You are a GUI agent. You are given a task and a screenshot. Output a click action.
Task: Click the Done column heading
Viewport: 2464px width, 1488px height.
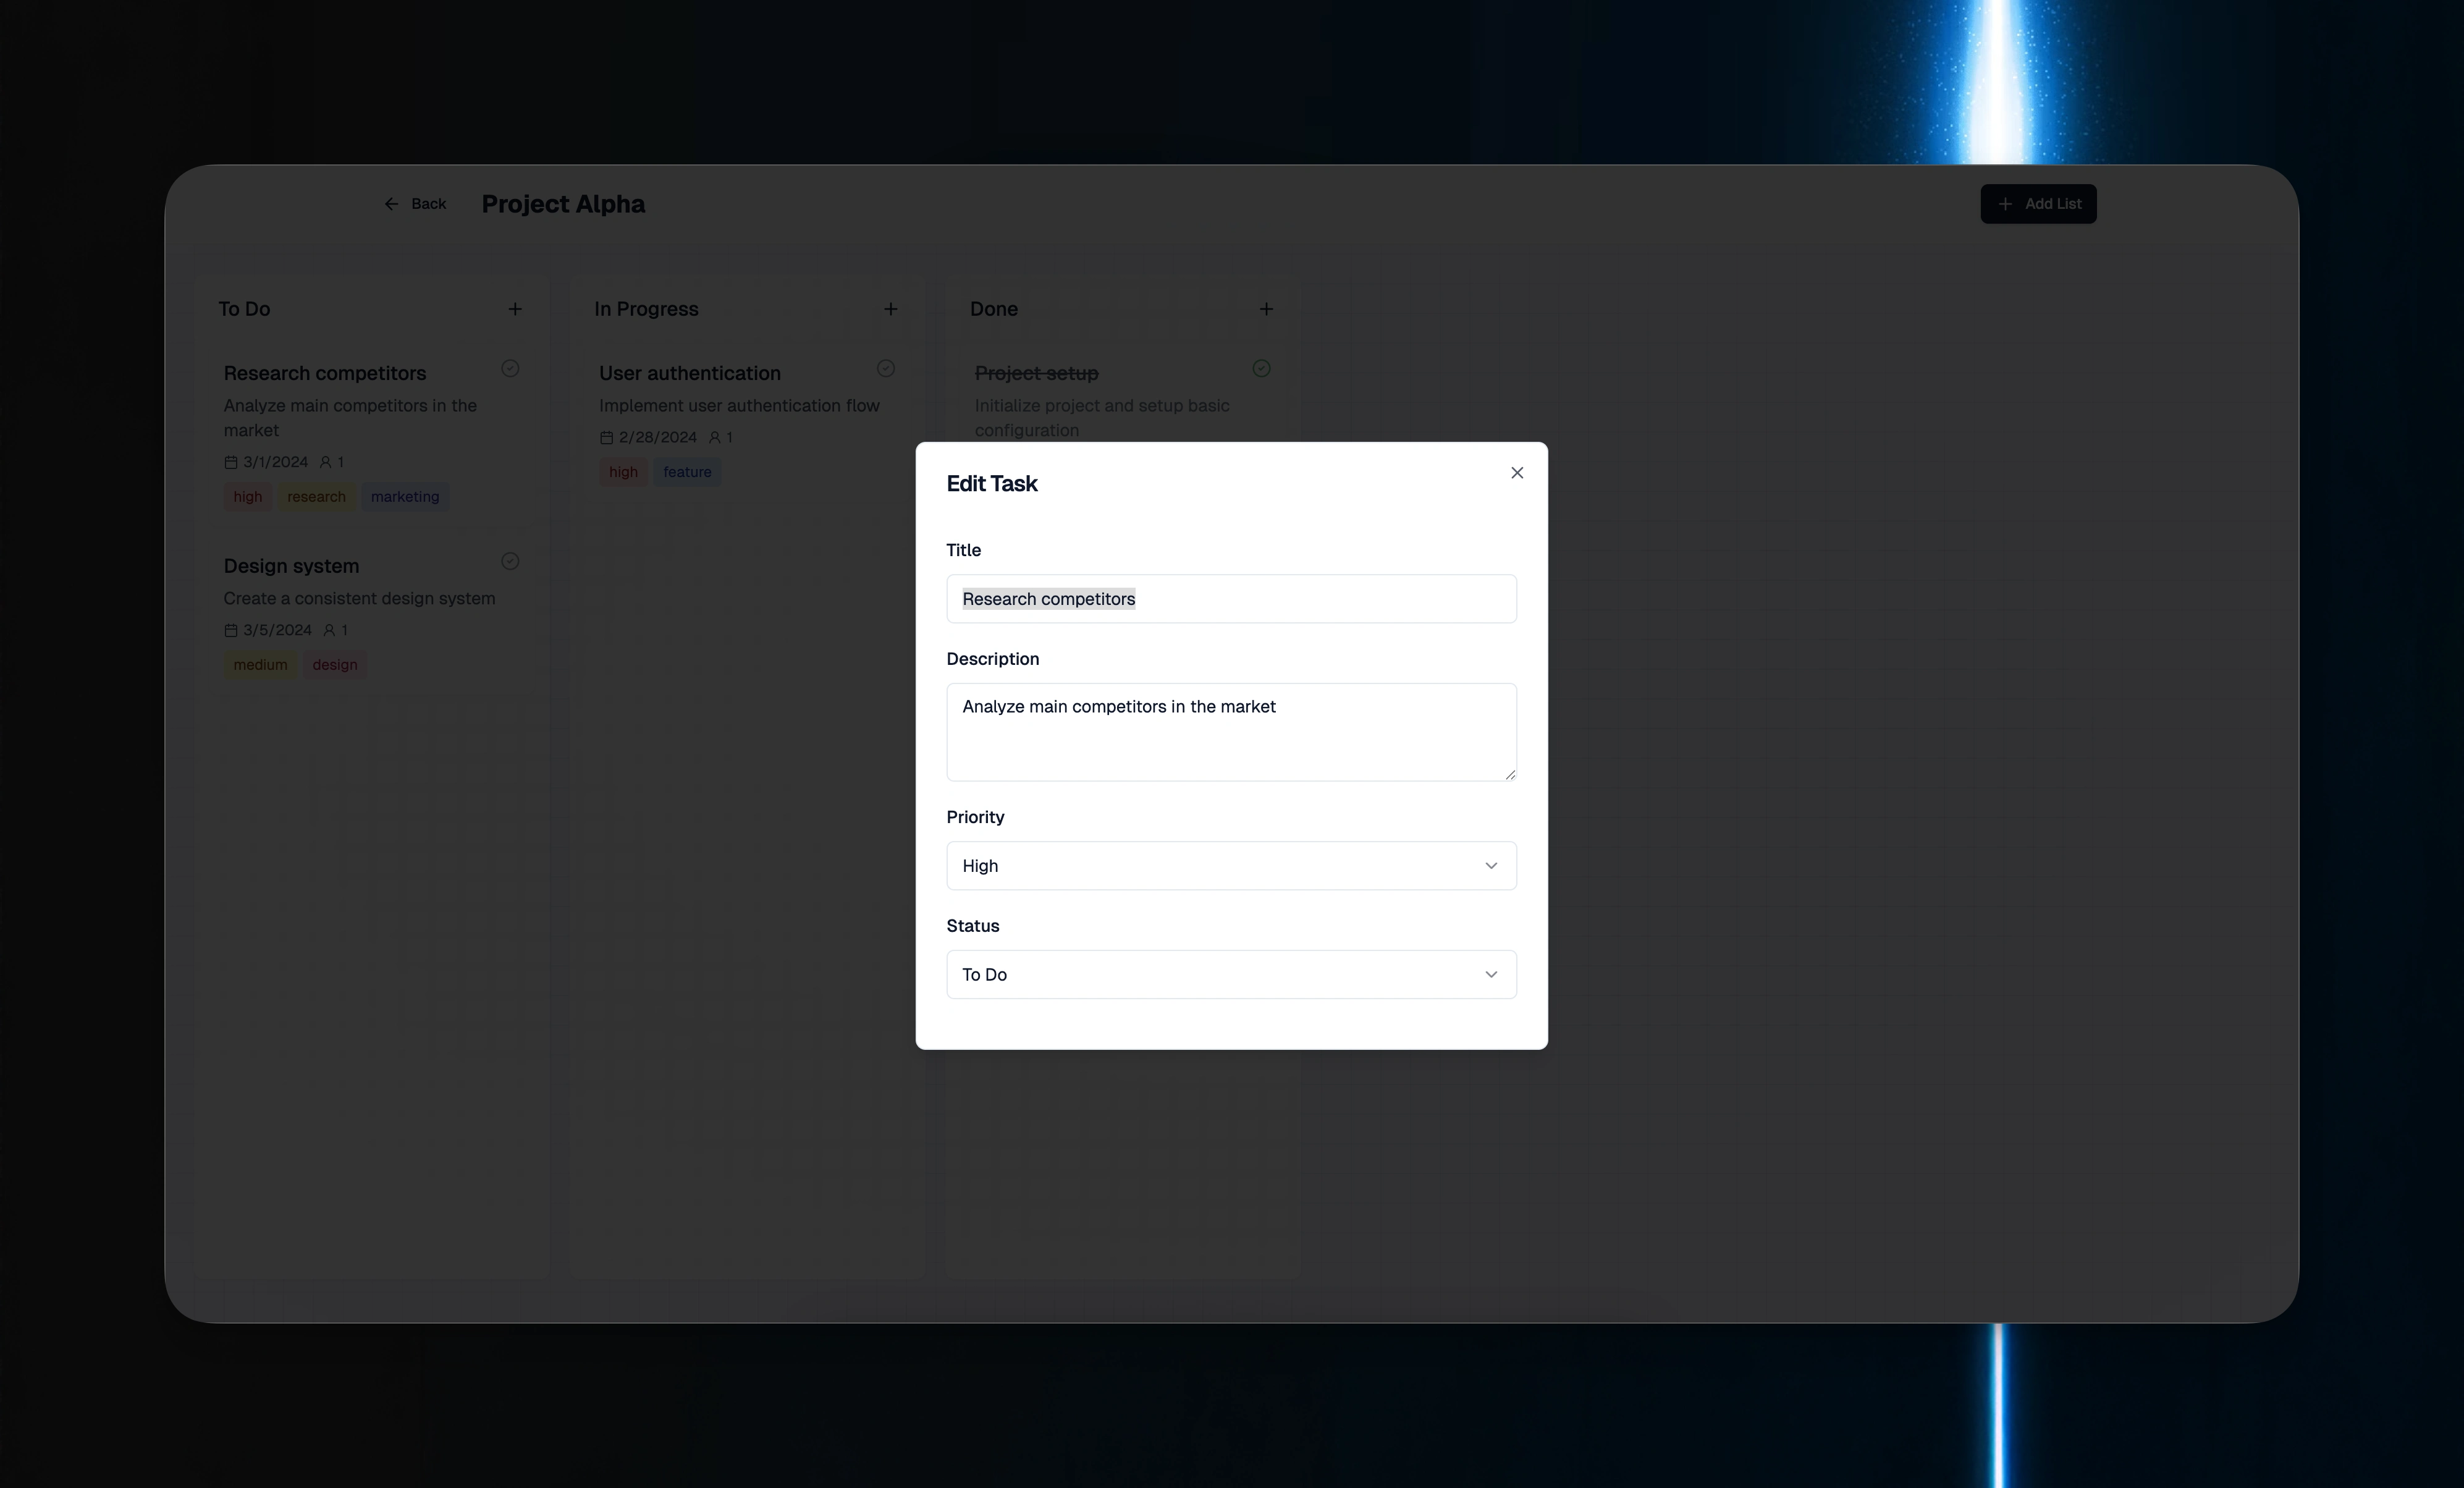[993, 309]
